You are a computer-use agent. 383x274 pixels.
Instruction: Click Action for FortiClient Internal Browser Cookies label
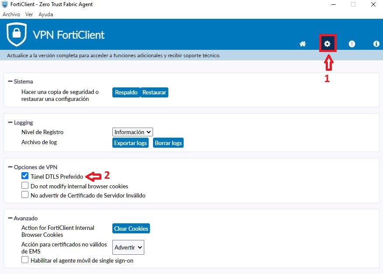click(58, 231)
